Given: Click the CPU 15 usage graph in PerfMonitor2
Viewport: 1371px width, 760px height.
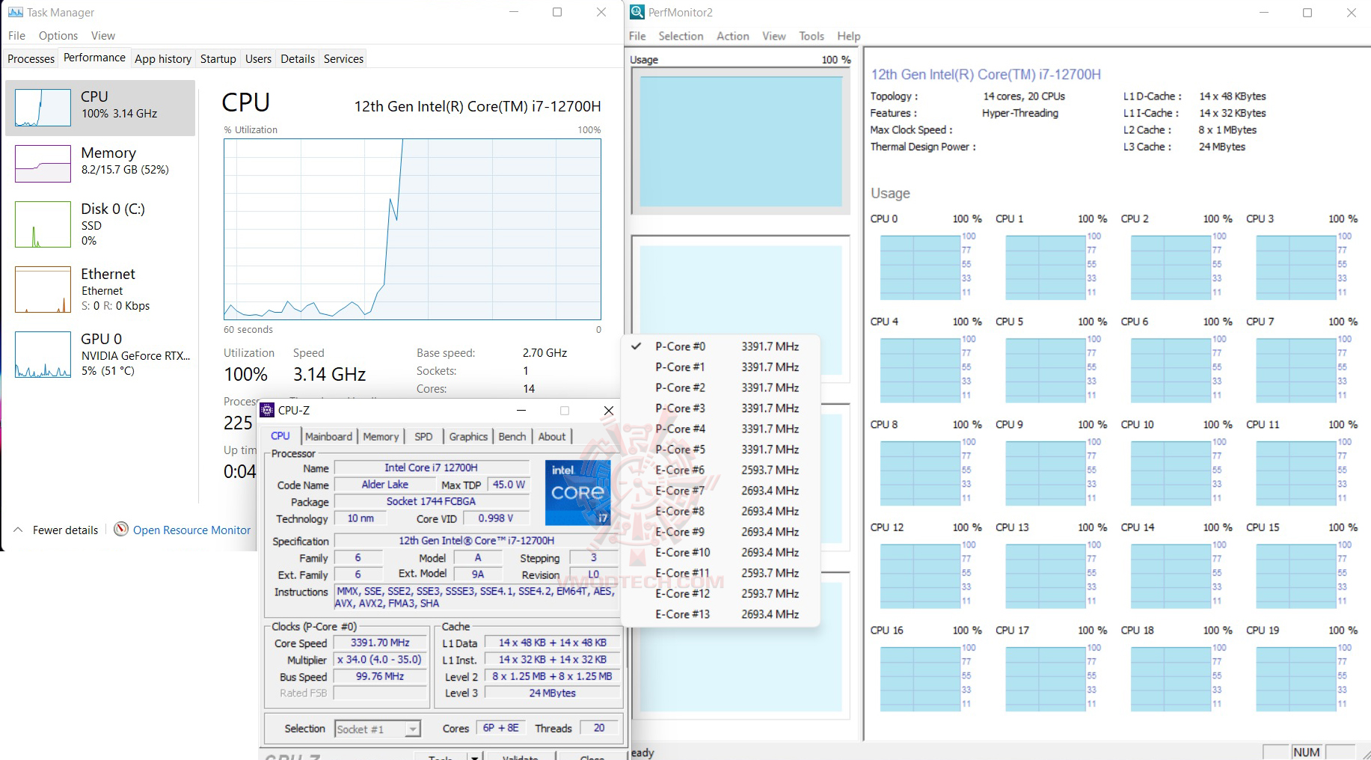Looking at the screenshot, I should (1296, 576).
